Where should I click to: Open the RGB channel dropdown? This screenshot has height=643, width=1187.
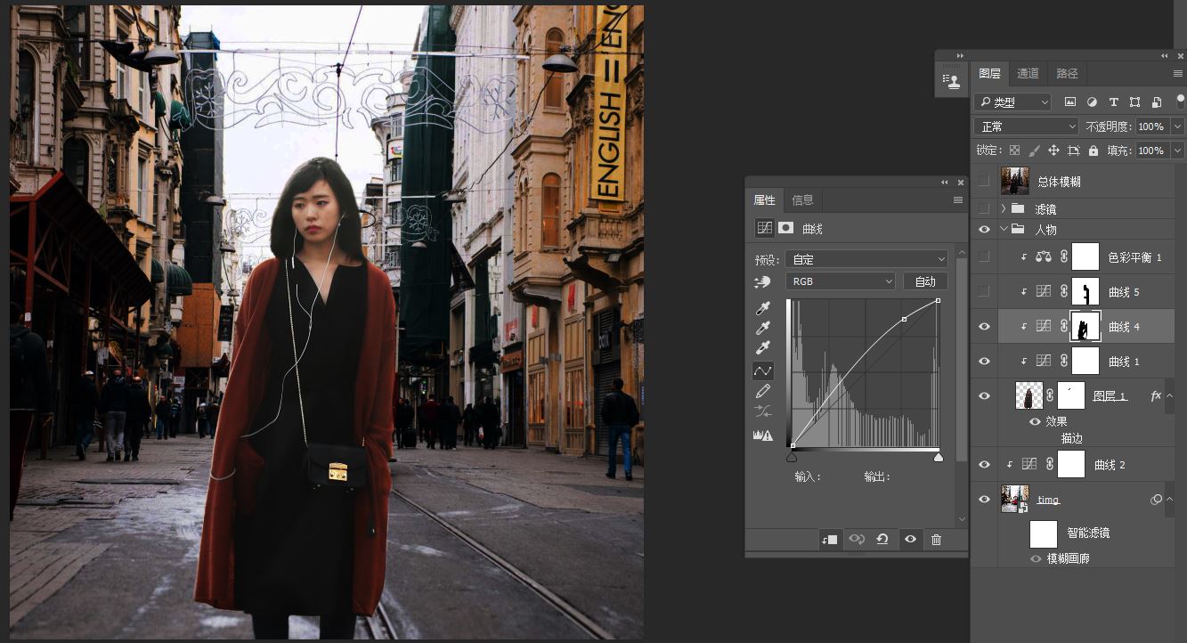click(840, 281)
